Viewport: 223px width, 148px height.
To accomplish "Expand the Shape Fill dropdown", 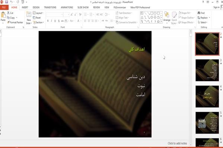I will click(x=185, y=13).
